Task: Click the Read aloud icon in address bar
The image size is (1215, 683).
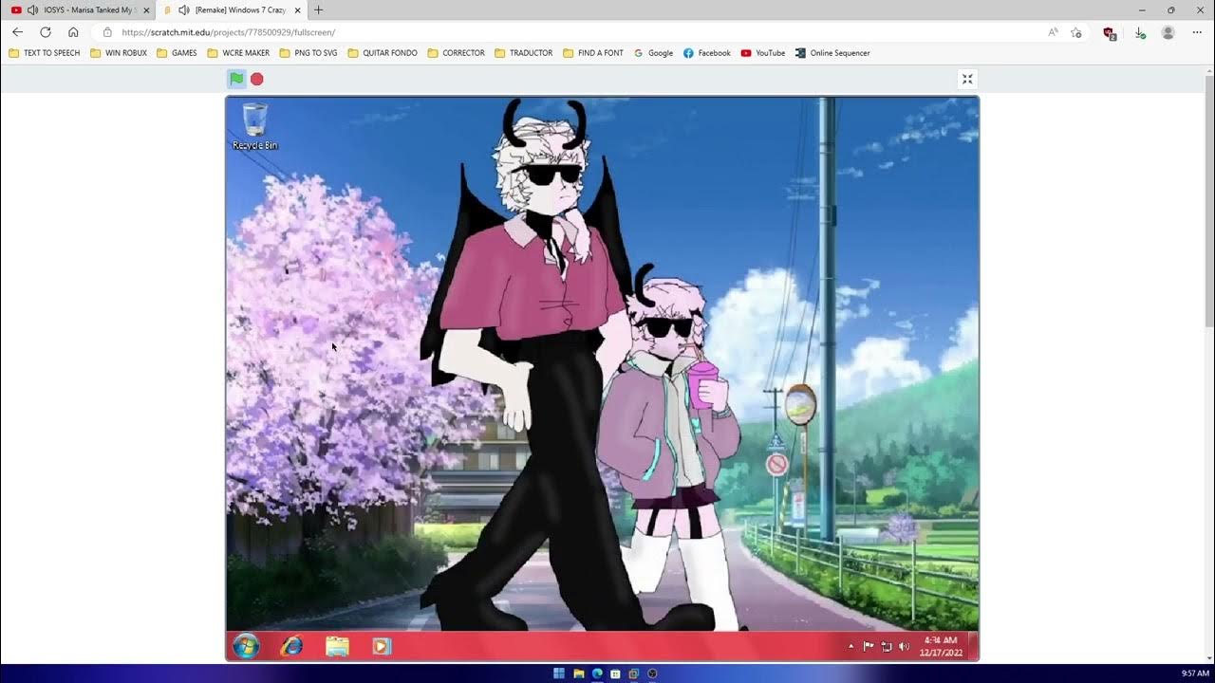Action: tap(1053, 32)
